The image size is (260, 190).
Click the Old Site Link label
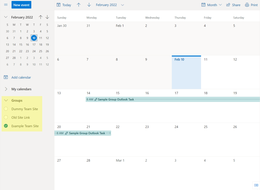[x=21, y=117]
